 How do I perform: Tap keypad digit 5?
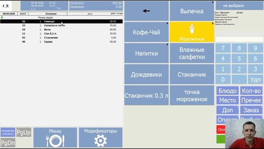coord(239,58)
